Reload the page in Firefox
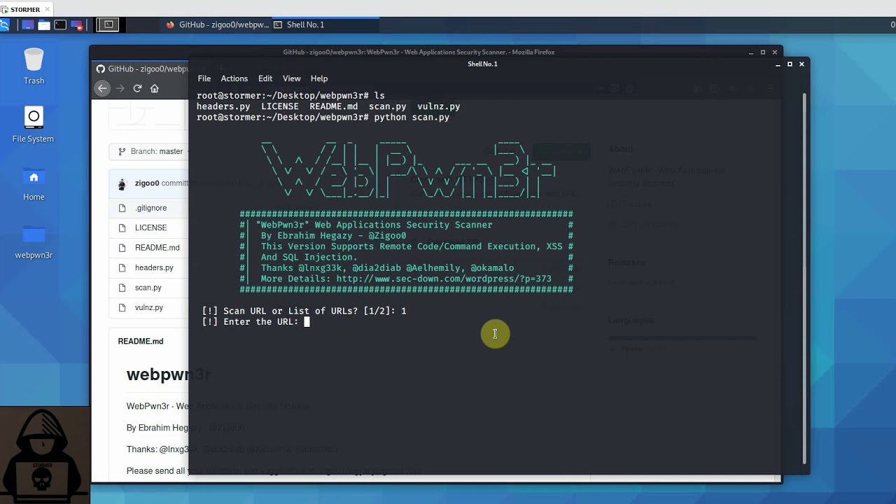The width and height of the screenshot is (896, 504). point(137,88)
